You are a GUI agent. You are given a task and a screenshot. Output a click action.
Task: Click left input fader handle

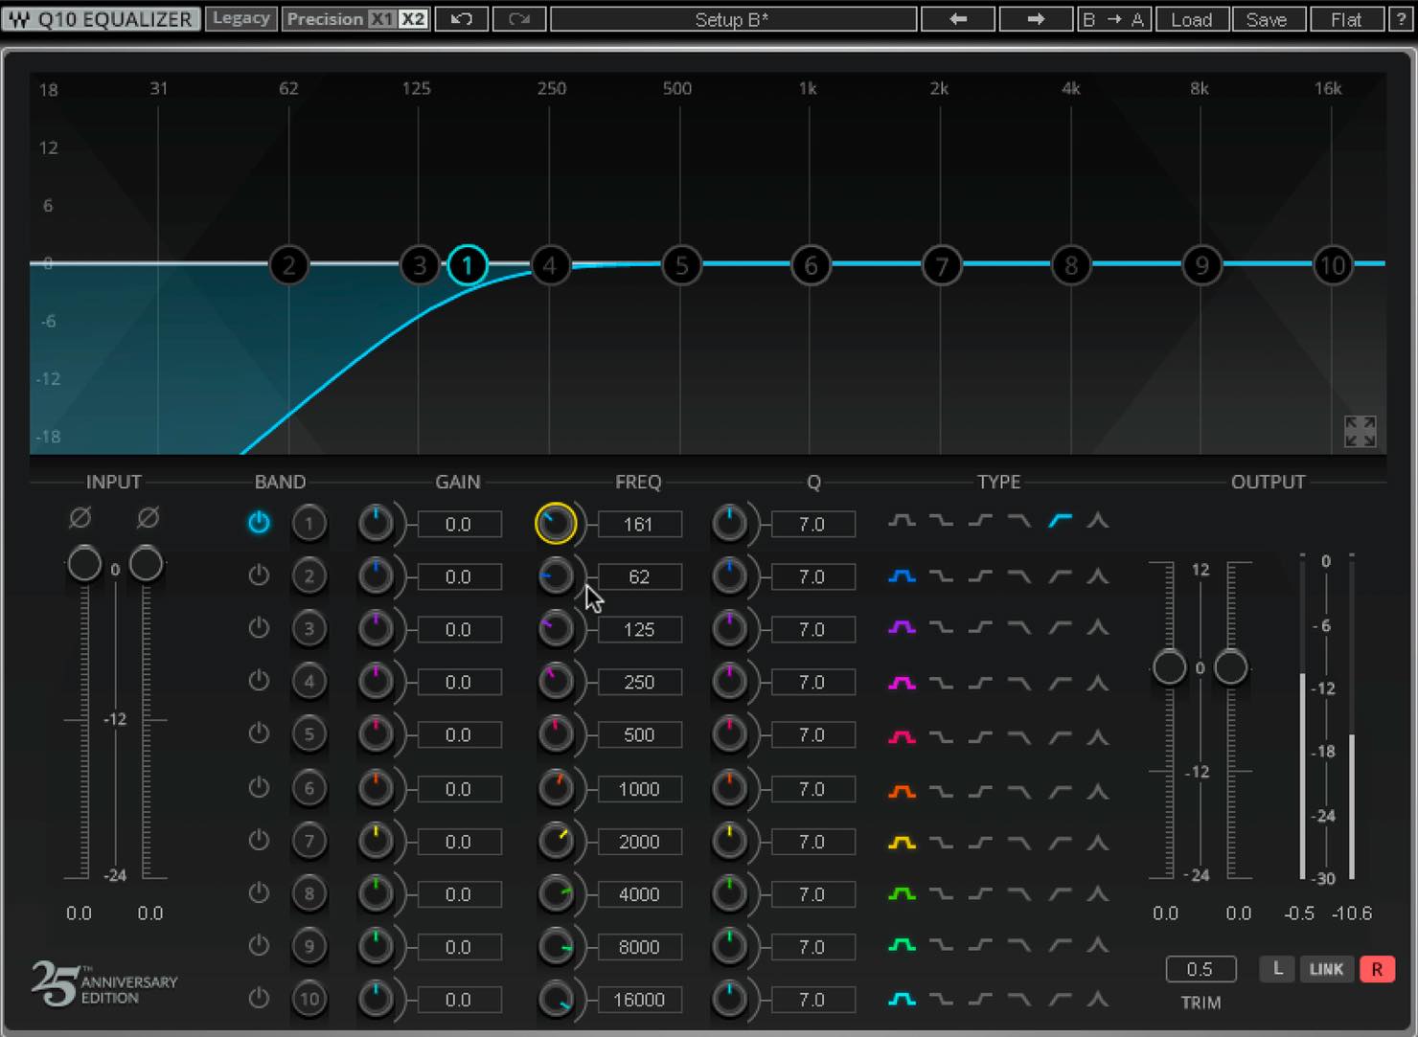coord(84,564)
